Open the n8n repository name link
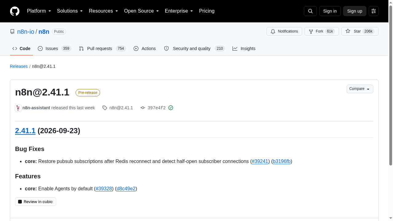Image resolution: width=393 pixels, height=221 pixels. tap(44, 32)
